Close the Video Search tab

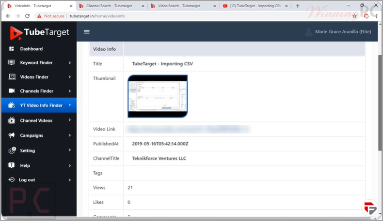pos(214,6)
